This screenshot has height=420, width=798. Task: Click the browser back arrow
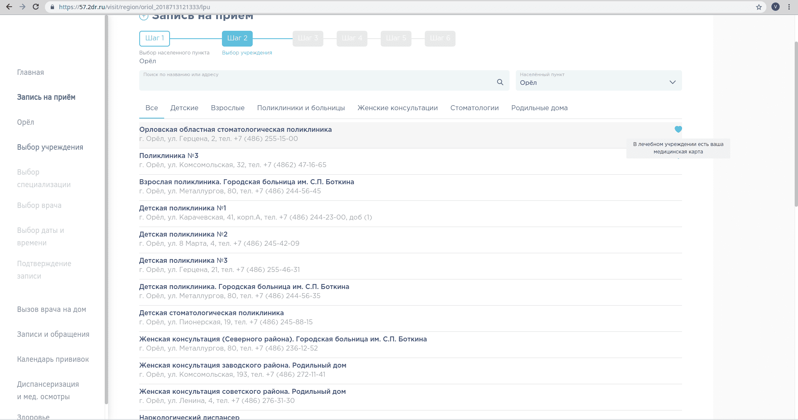click(x=9, y=7)
